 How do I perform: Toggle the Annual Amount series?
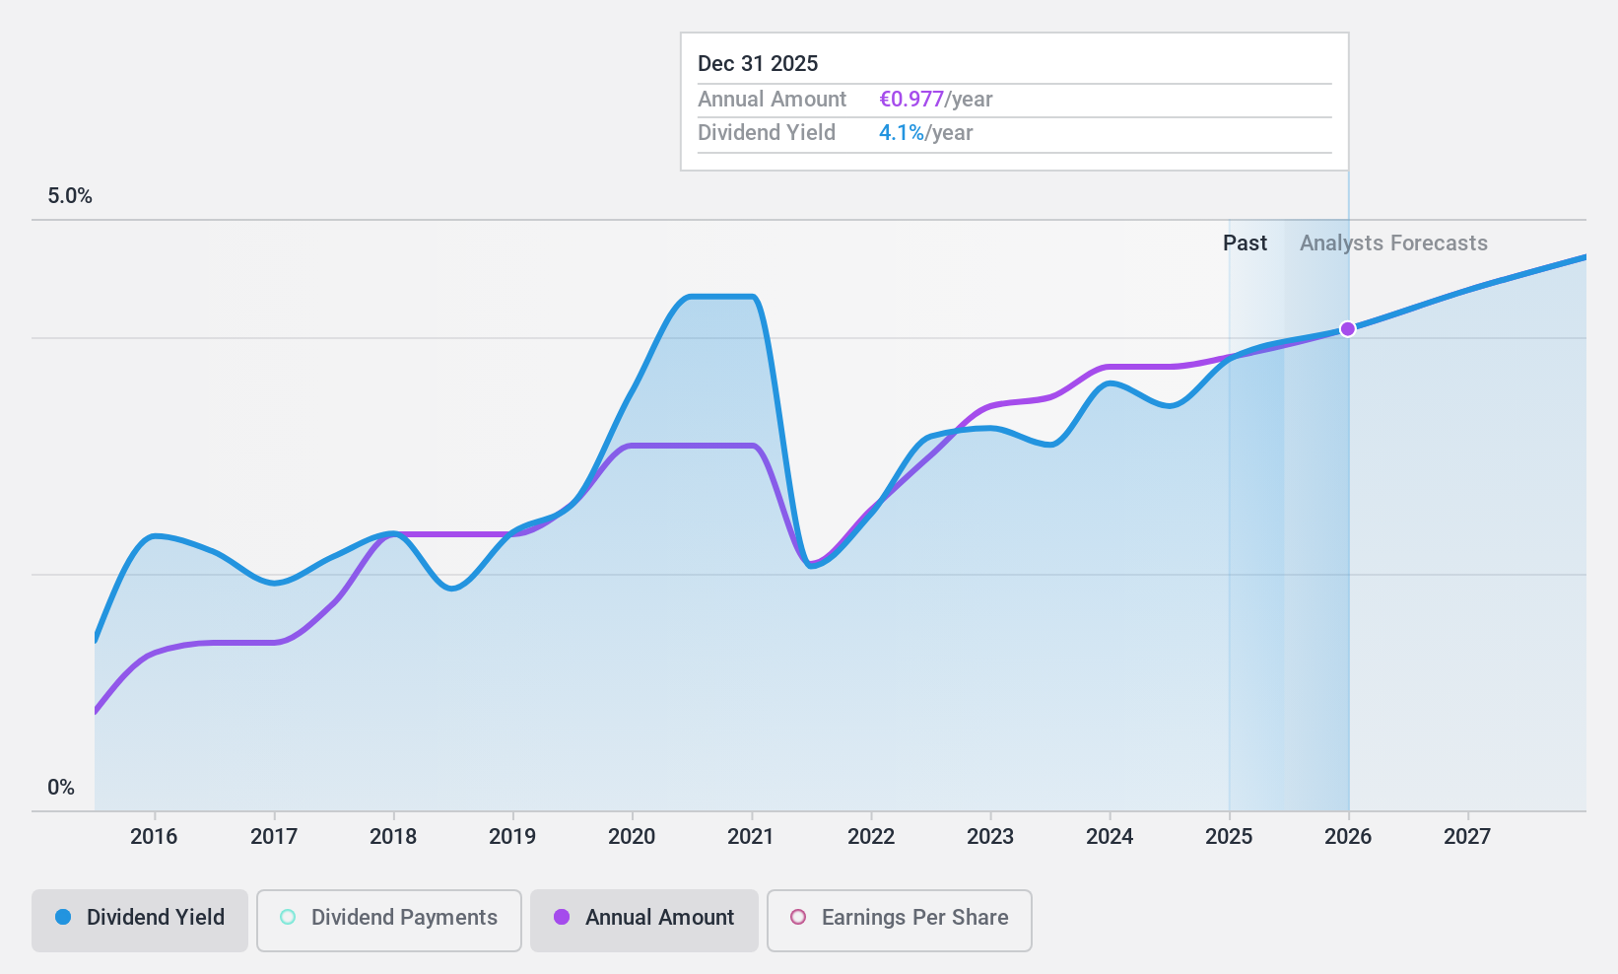coord(644,921)
